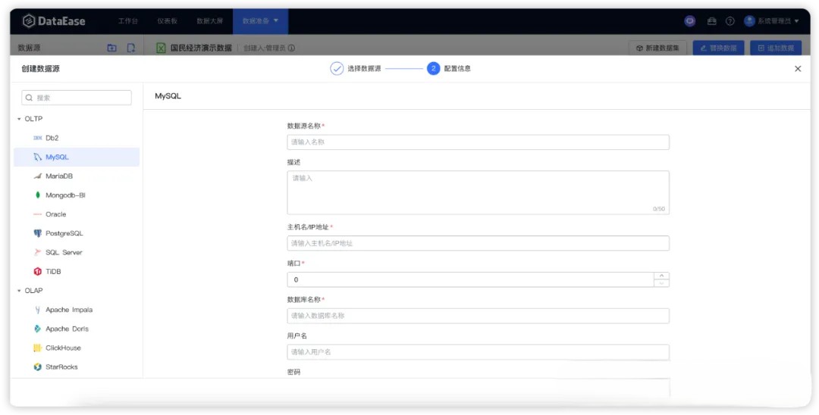Increase port number with up arrow
819x415 pixels.
[661, 276]
